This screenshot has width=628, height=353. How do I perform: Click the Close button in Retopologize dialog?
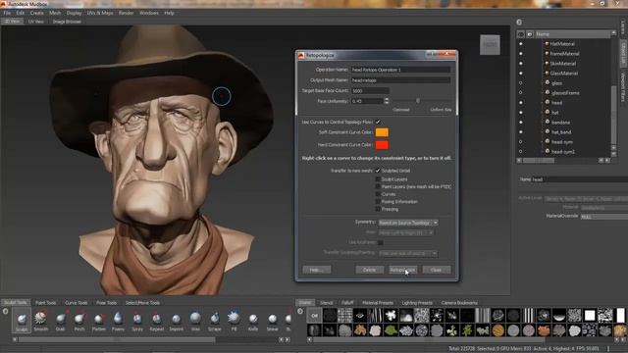tap(436, 270)
